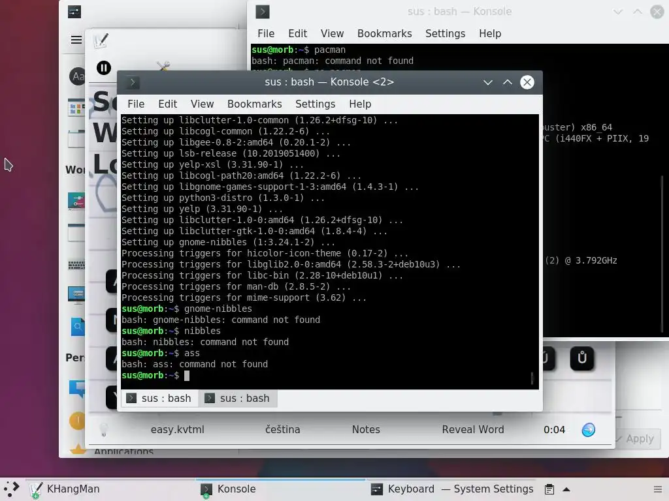Change the easy.kvtml category in KHangMan
669x501 pixels.
(x=177, y=429)
